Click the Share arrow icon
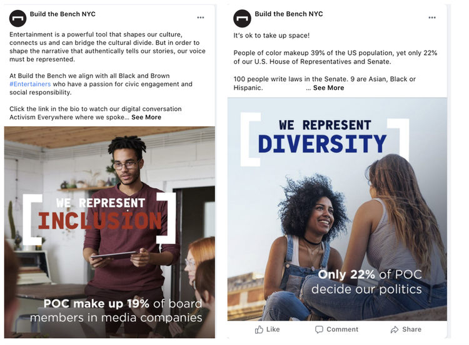The height and width of the screenshot is (345, 469). pyautogui.click(x=395, y=329)
